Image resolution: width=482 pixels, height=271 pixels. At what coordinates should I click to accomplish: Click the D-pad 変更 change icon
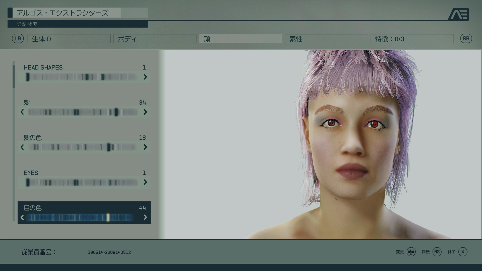pos(411,252)
